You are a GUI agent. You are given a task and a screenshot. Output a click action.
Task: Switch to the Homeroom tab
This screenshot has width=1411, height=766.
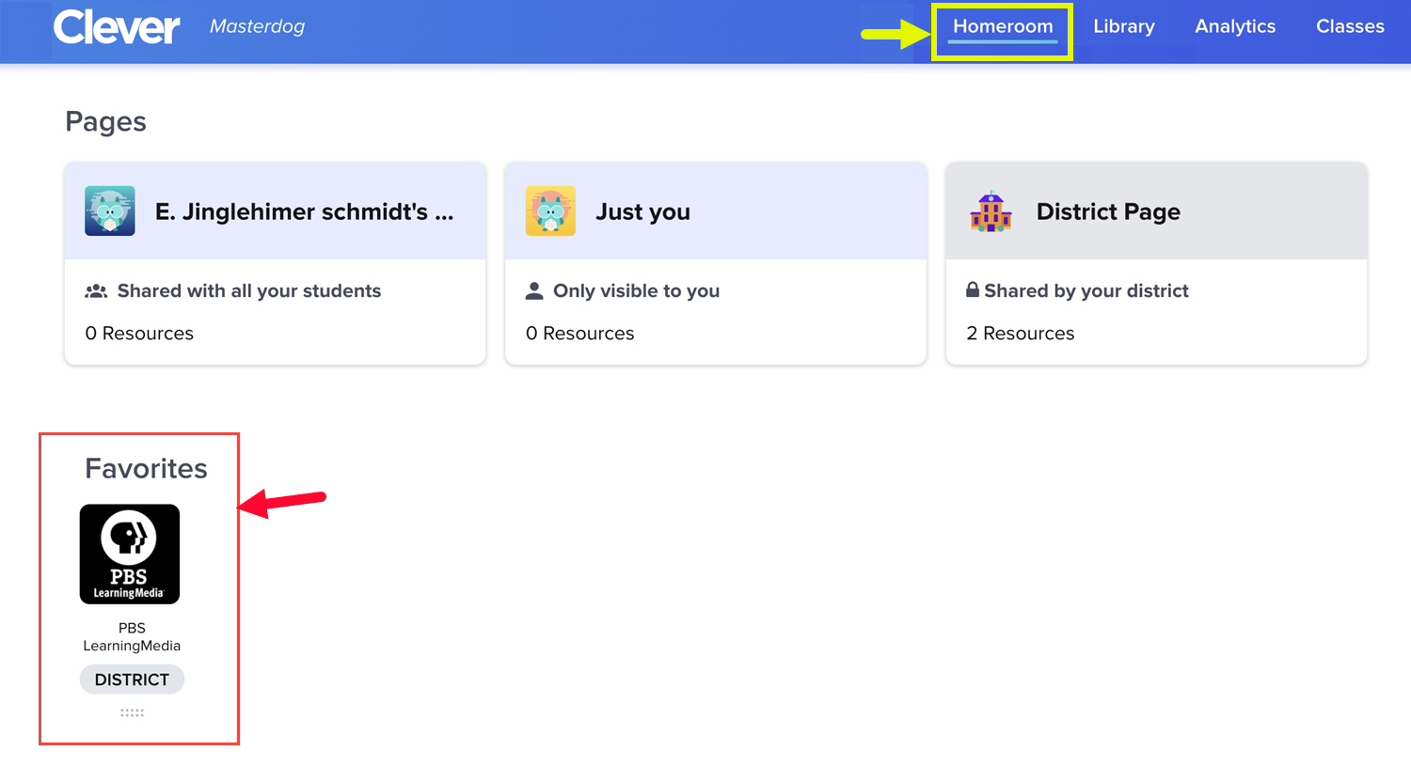tap(1003, 27)
